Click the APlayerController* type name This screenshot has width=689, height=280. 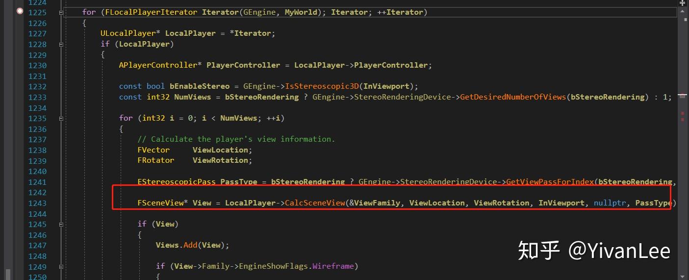point(160,65)
